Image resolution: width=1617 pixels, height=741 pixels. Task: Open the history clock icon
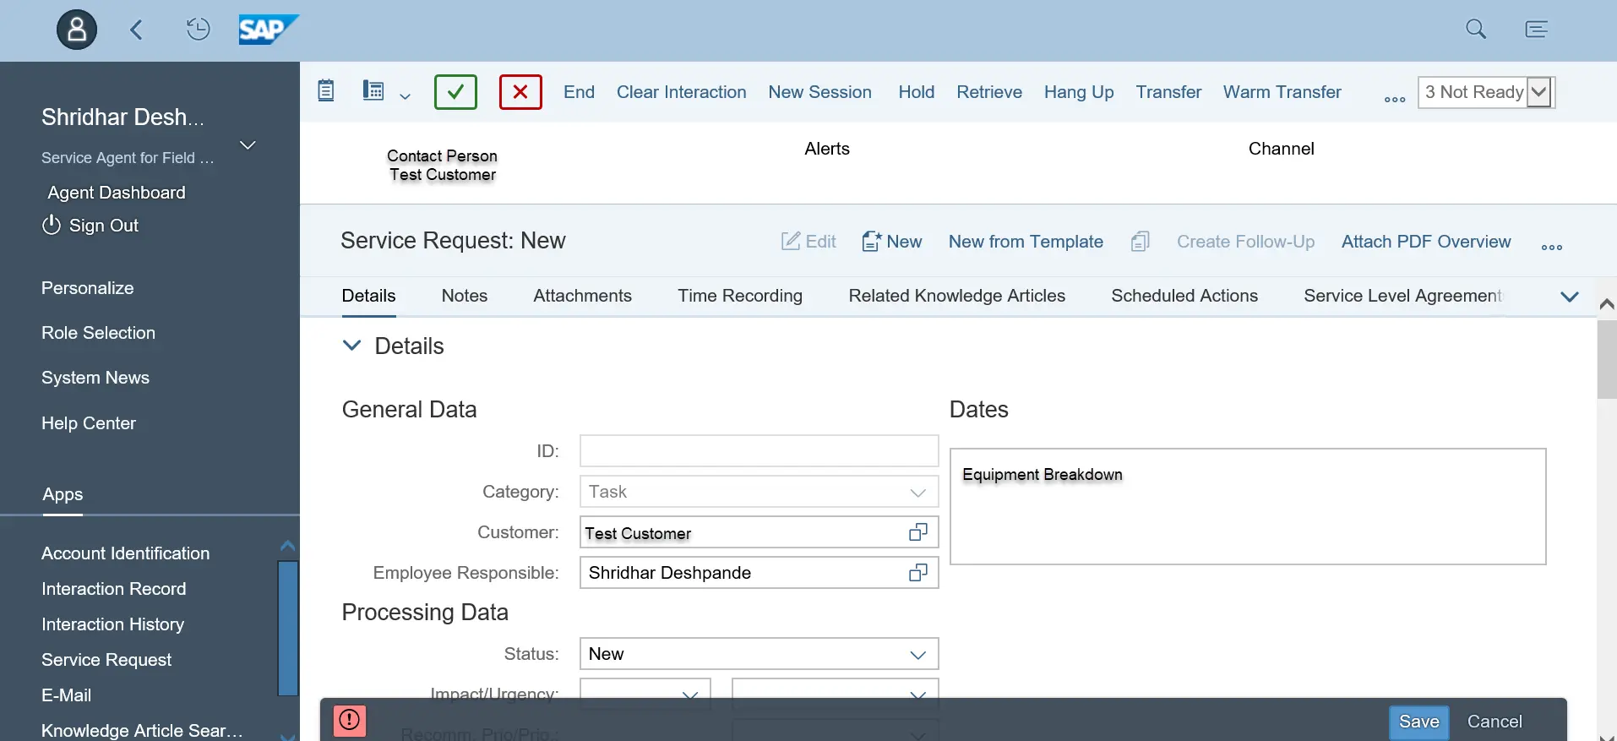(x=198, y=30)
